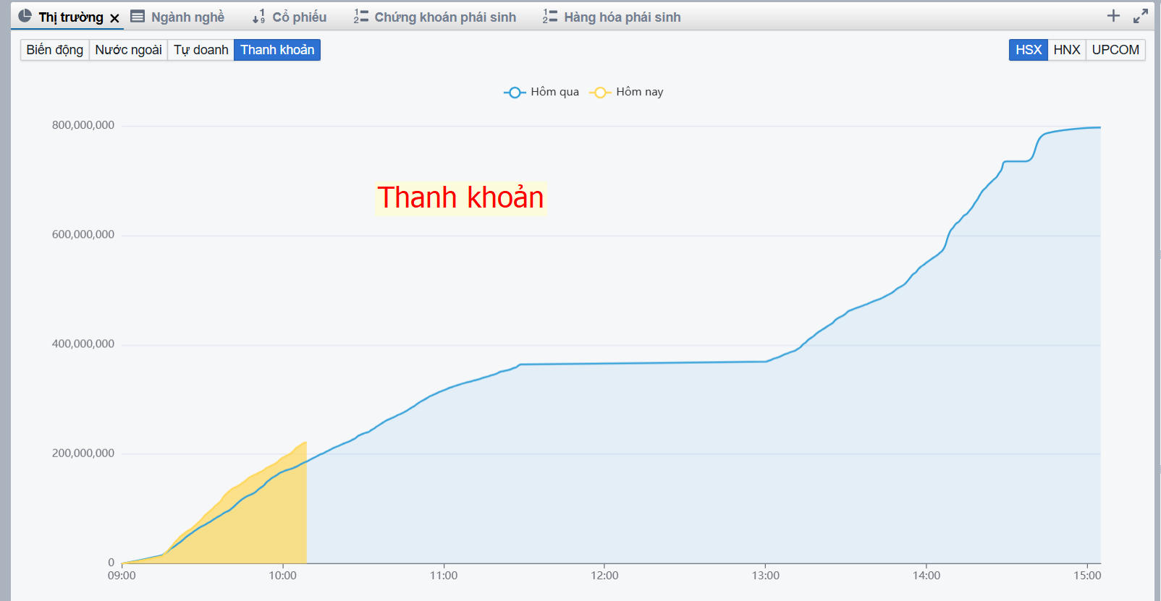Click the list icon beside Ngành nghề

138,17
